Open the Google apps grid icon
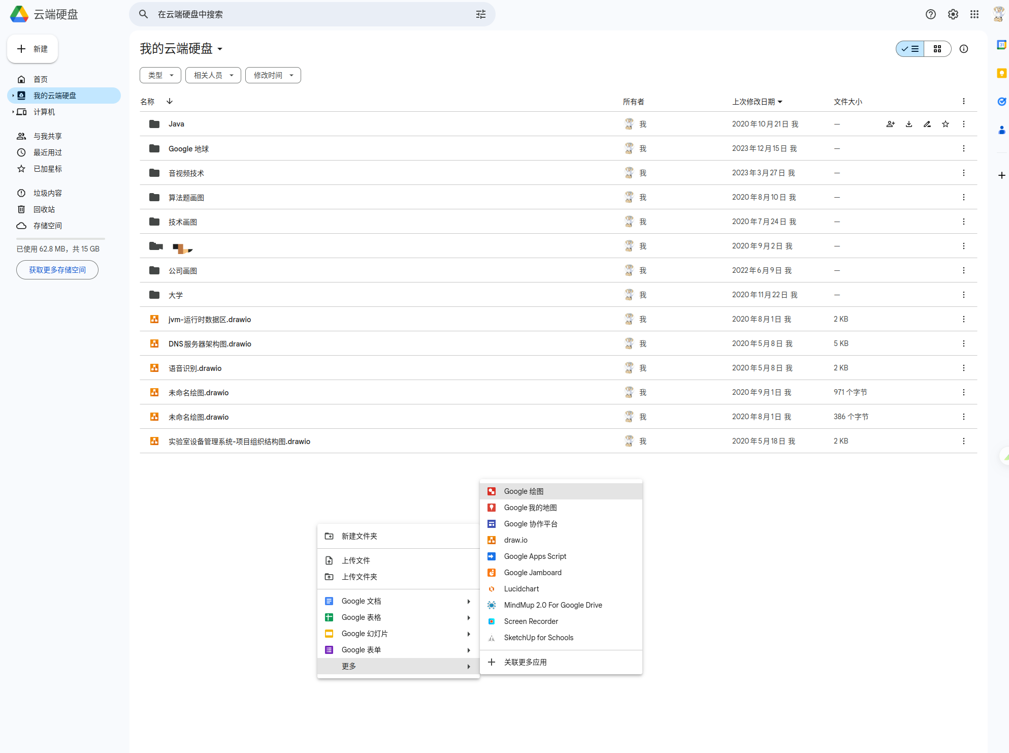 pyautogui.click(x=974, y=14)
